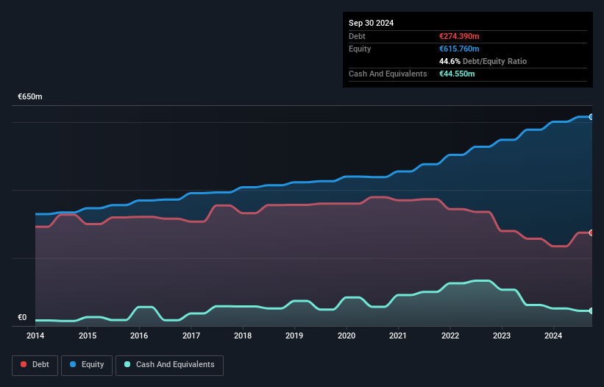Select the 2016 x-axis year label
Image resolution: width=604 pixels, height=387 pixels.
139,336
